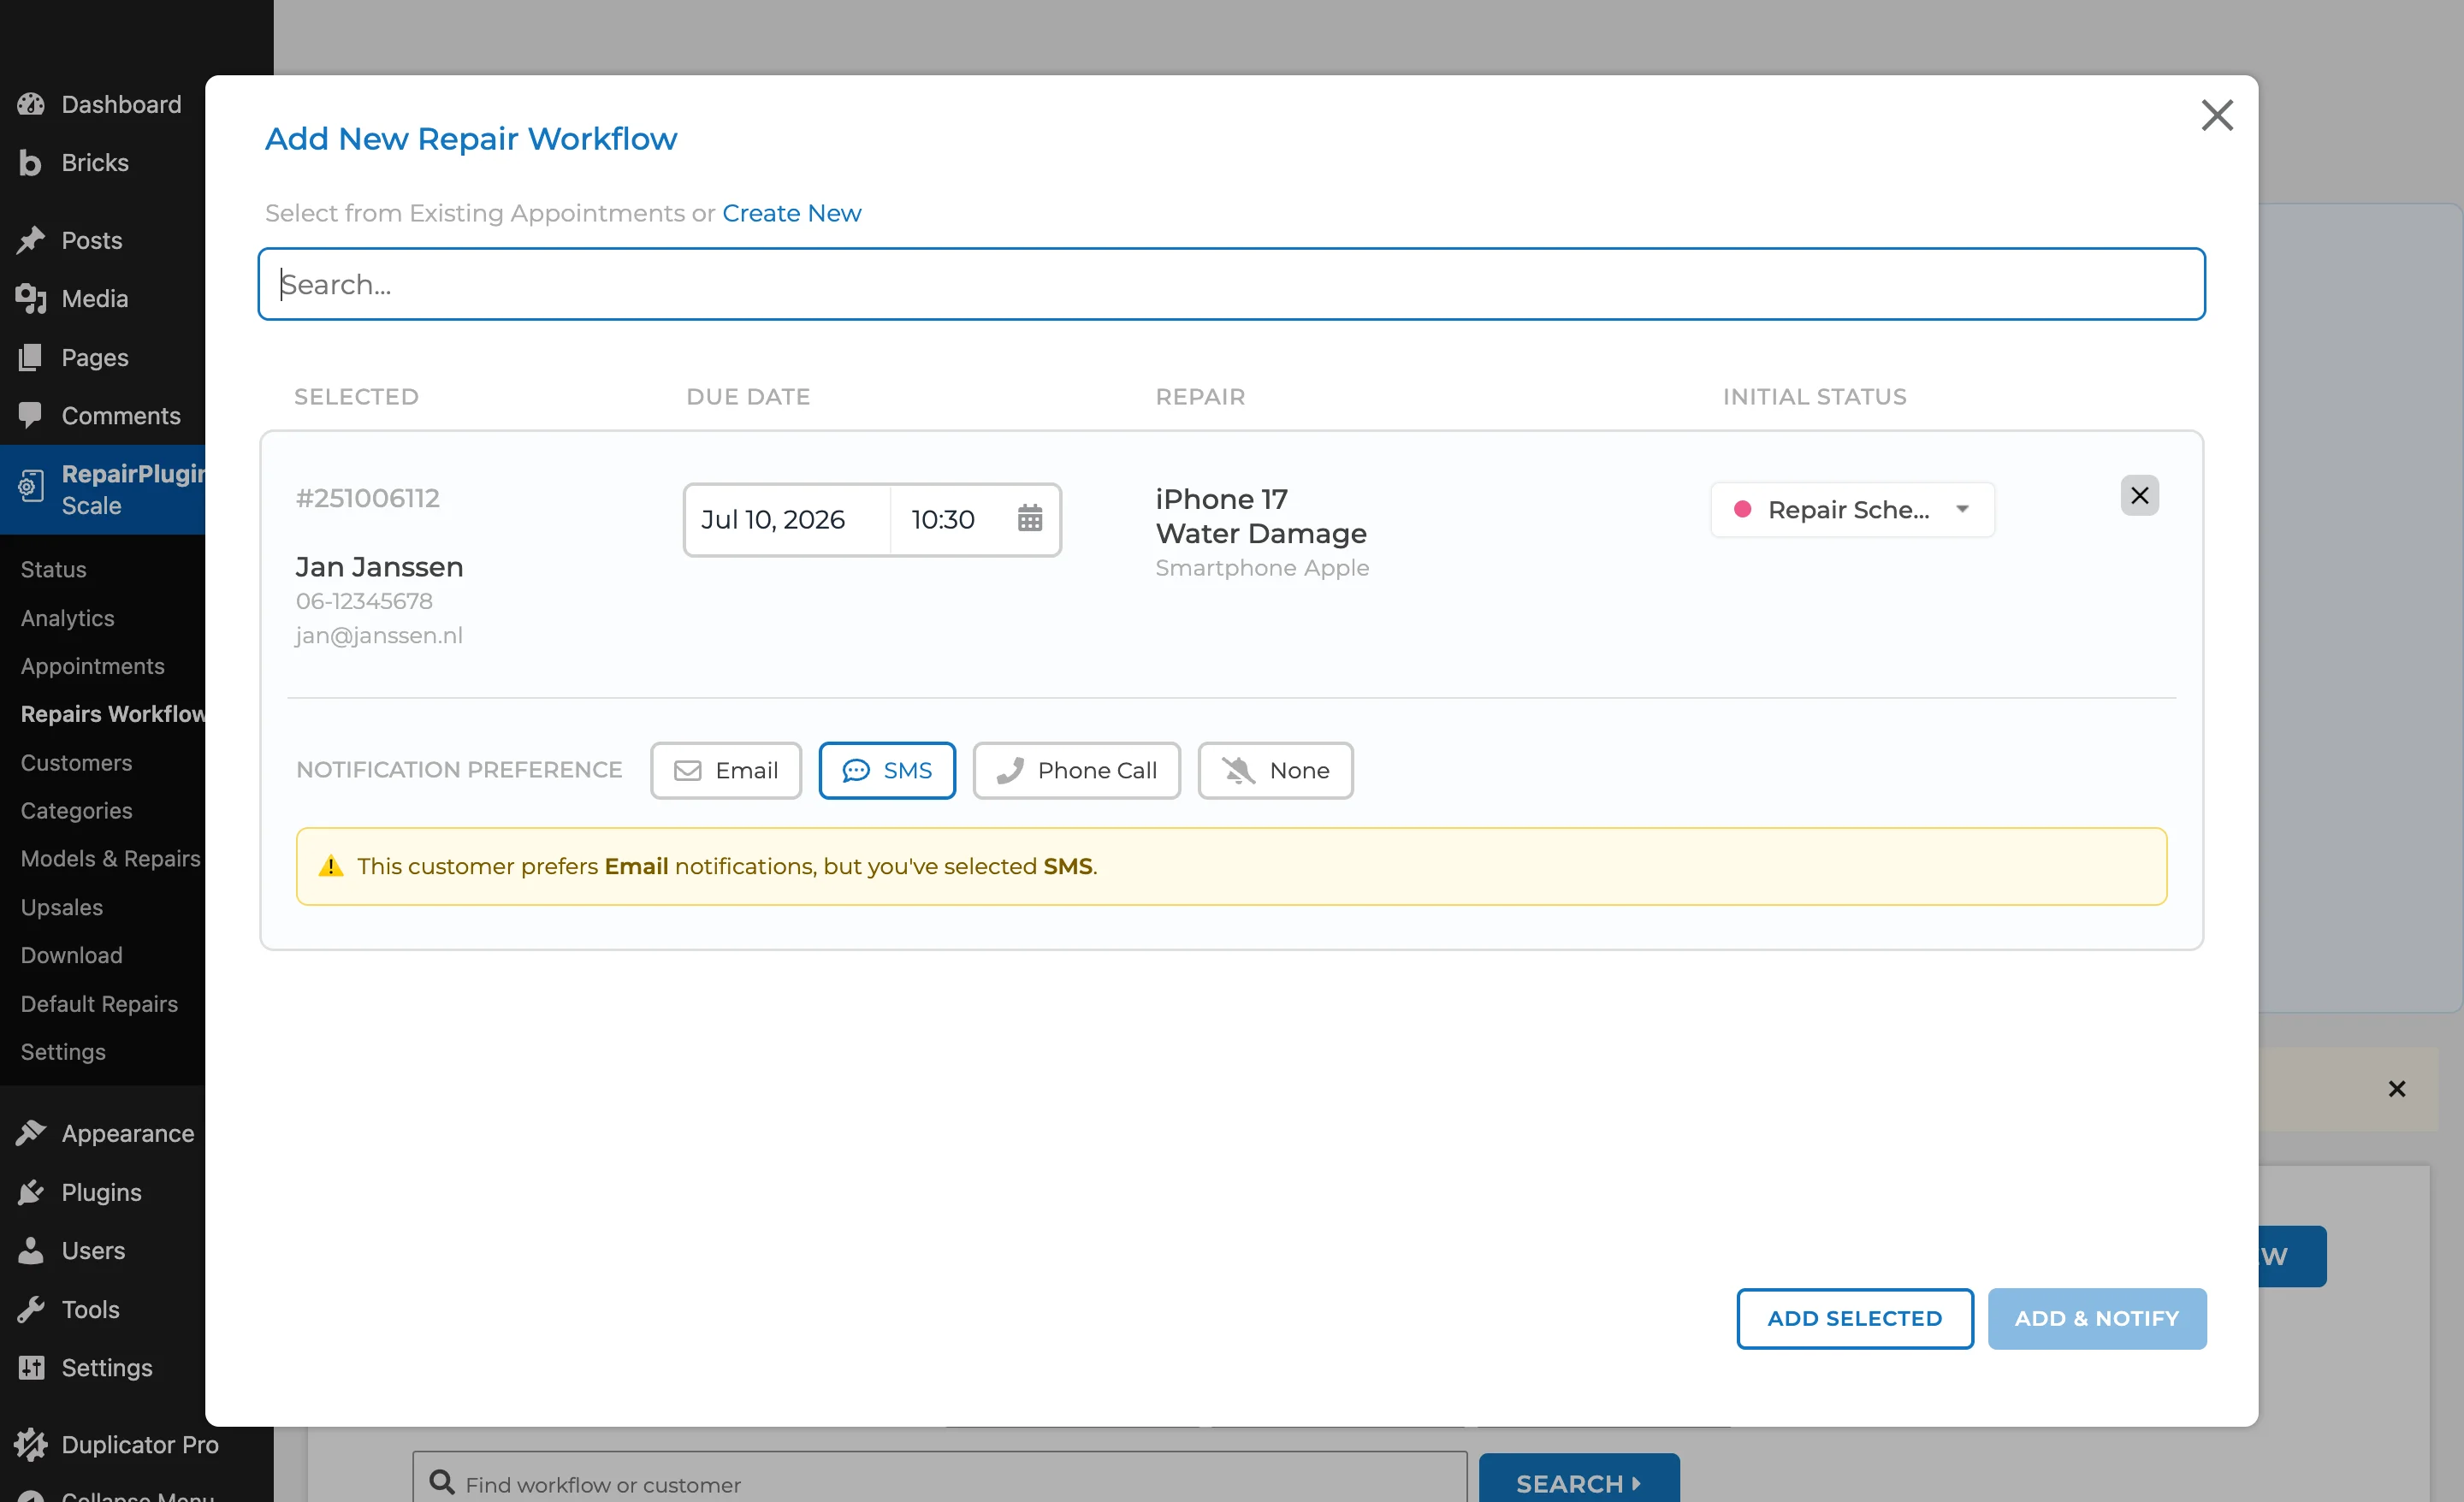This screenshot has width=2464, height=1502.
Task: Click the Duplicator Pro gear icon
Action: 31,1444
